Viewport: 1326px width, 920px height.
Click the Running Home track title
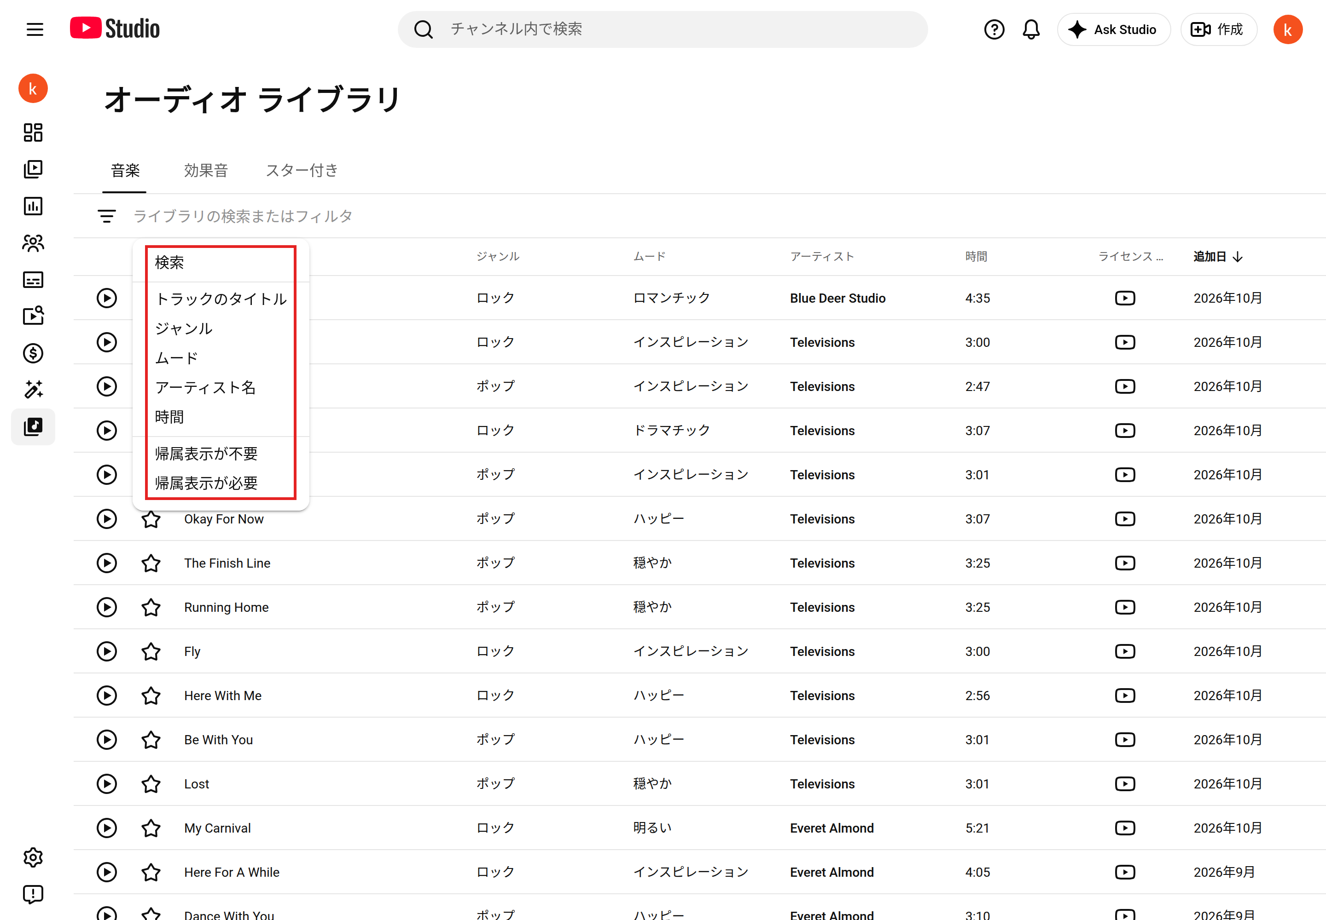pyautogui.click(x=226, y=607)
